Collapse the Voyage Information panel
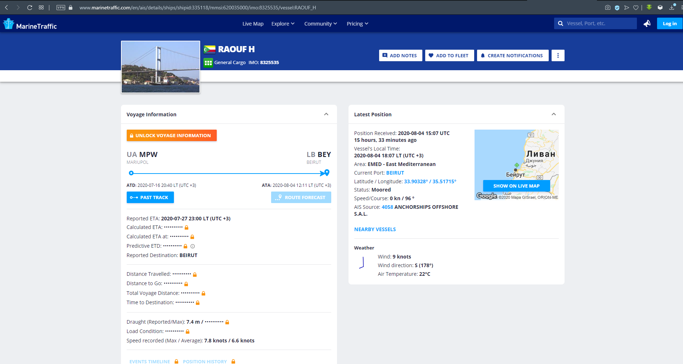The height and width of the screenshot is (364, 683). [326, 114]
